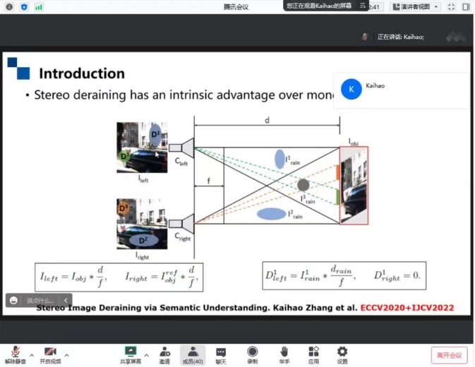Image resolution: width=475 pixels, height=367 pixels.
Task: Open the chat panel
Action: pos(221,351)
